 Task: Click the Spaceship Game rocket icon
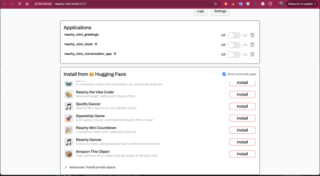(69, 118)
